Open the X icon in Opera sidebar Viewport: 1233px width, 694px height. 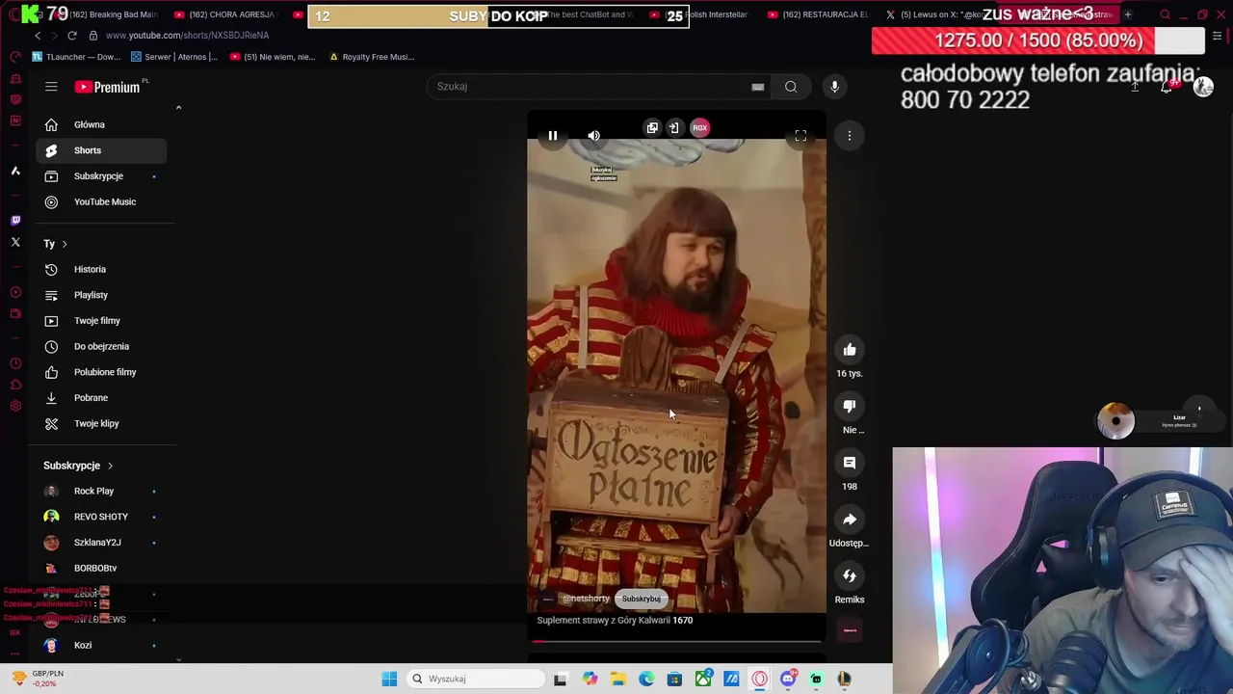(x=15, y=242)
